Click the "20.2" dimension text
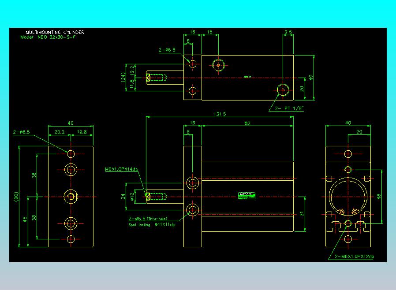This screenshot has height=290, width=396. pos(60,132)
